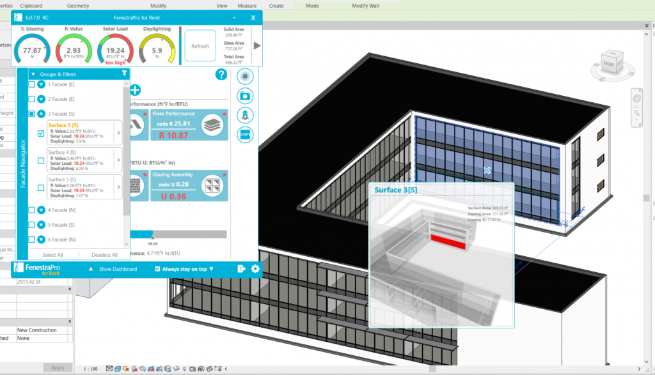The width and height of the screenshot is (655, 375).
Task: Open the Clipboard ribbon panel
Action: click(x=31, y=6)
